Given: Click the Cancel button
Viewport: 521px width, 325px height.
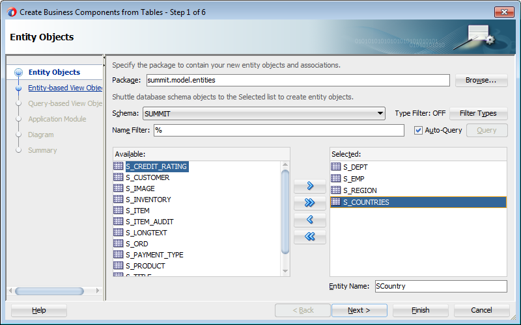Looking at the screenshot, I should [x=481, y=310].
